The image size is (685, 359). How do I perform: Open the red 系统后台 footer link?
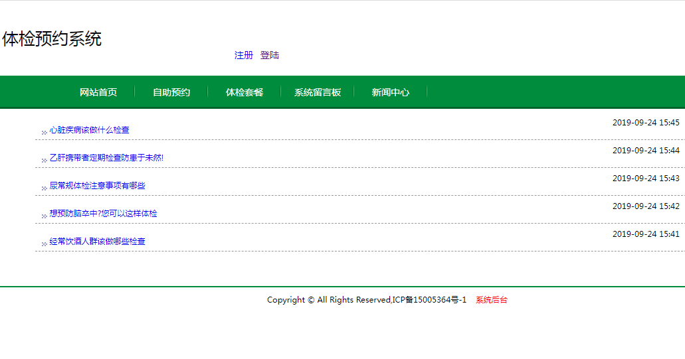pyautogui.click(x=491, y=300)
